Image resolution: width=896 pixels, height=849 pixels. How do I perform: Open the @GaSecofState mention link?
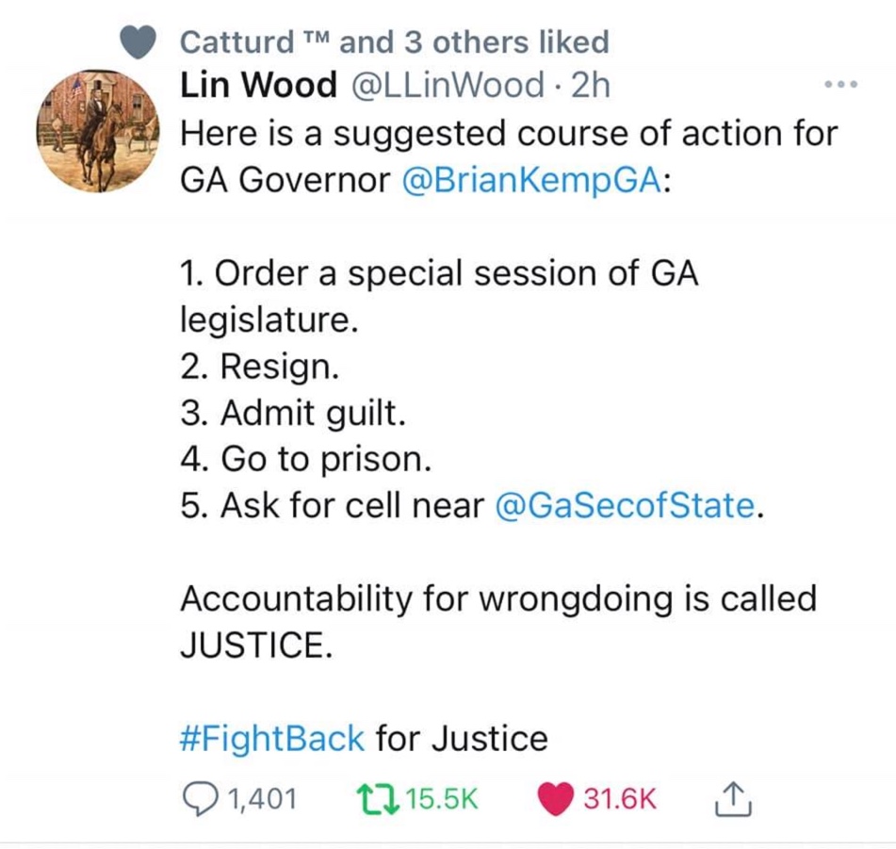(x=624, y=506)
